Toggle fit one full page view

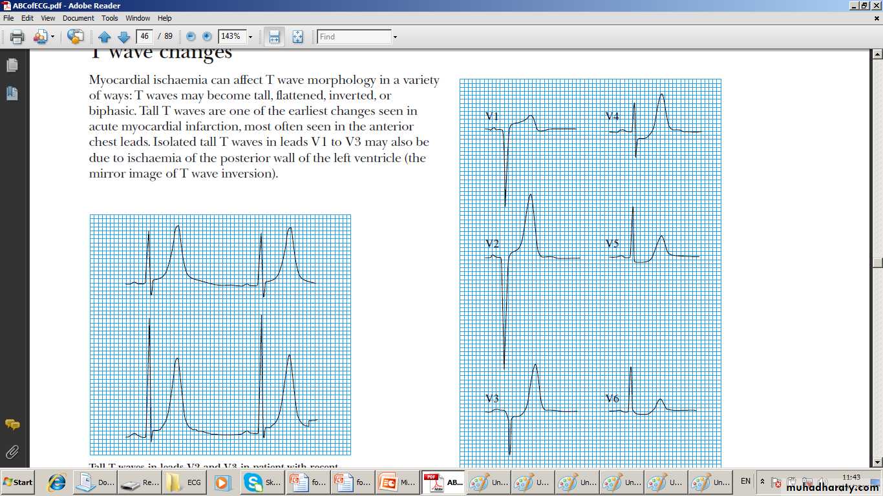297,37
